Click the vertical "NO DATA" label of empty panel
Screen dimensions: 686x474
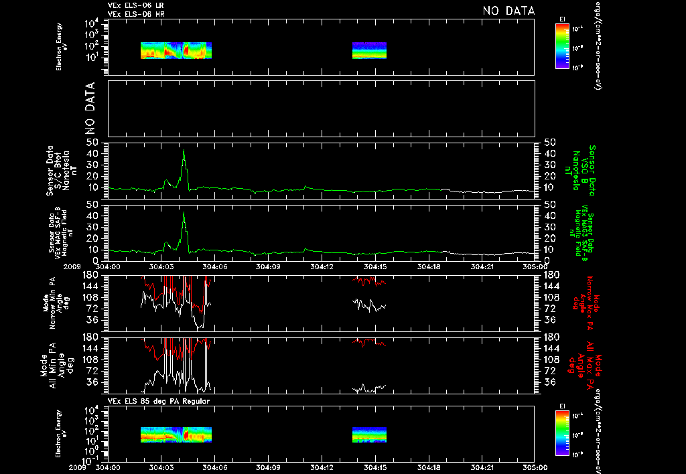click(x=90, y=108)
